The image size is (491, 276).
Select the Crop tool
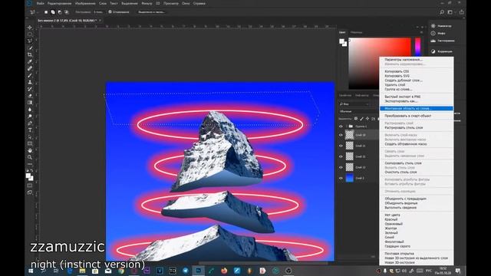(x=30, y=54)
